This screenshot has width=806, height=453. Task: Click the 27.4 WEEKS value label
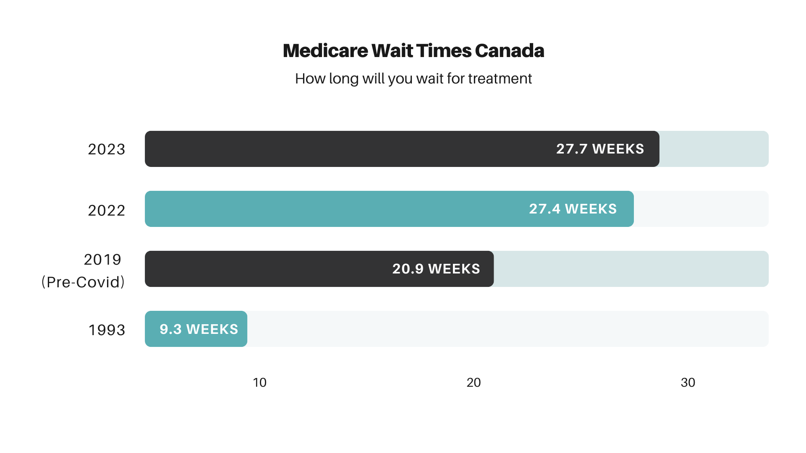click(573, 209)
